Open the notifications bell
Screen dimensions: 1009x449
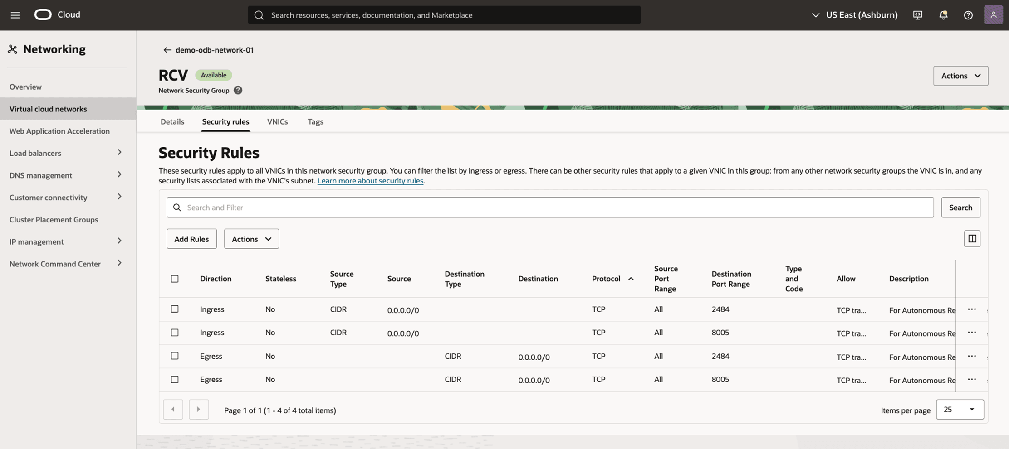(x=943, y=15)
